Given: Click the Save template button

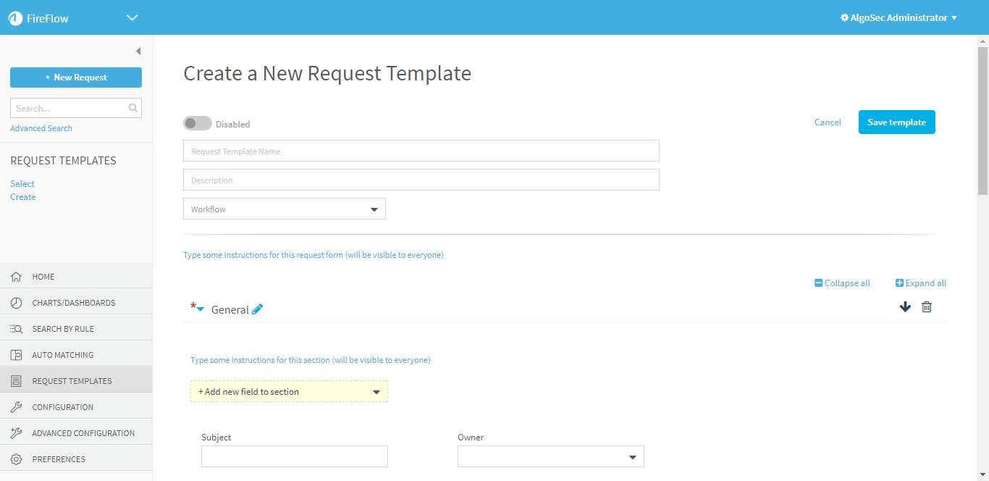Looking at the screenshot, I should (x=896, y=122).
